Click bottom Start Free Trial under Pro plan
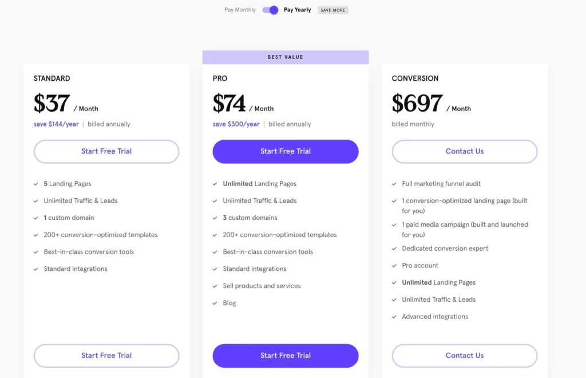586x378 pixels. 286,355
